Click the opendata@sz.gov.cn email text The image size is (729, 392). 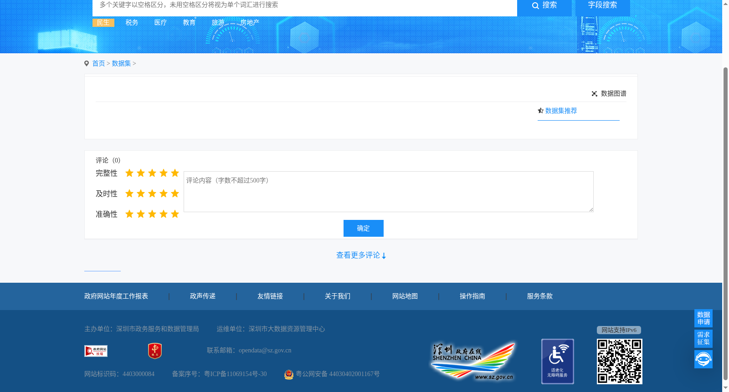[265, 351]
